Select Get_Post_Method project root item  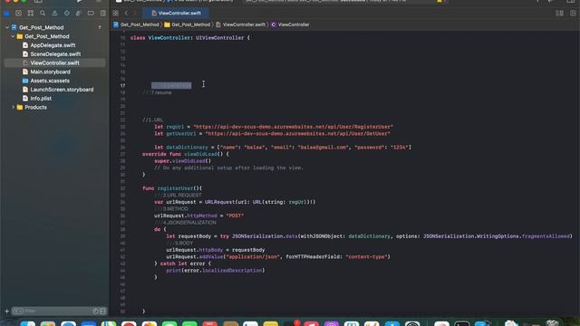[x=41, y=27]
